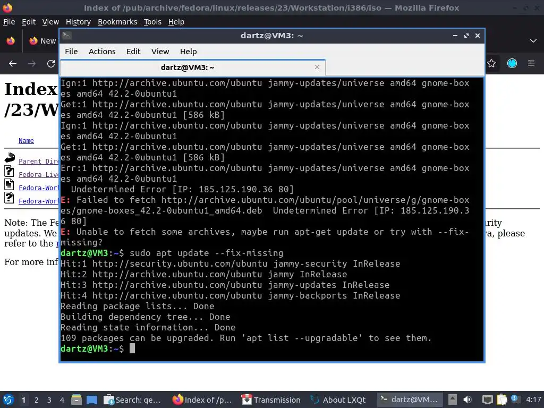Click the blue Firefox extension icon in the toolbar
The height and width of the screenshot is (408, 544).
(512, 63)
